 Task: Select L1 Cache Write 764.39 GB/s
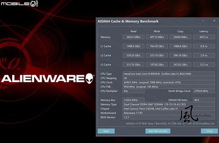(x=157, y=46)
